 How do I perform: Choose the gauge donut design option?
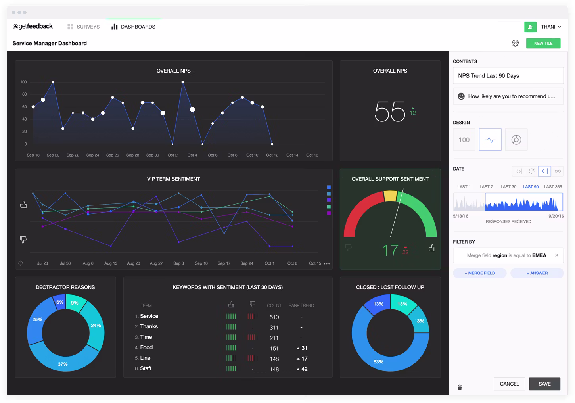pyautogui.click(x=516, y=140)
